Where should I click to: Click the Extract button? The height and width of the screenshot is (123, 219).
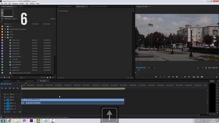(198, 77)
